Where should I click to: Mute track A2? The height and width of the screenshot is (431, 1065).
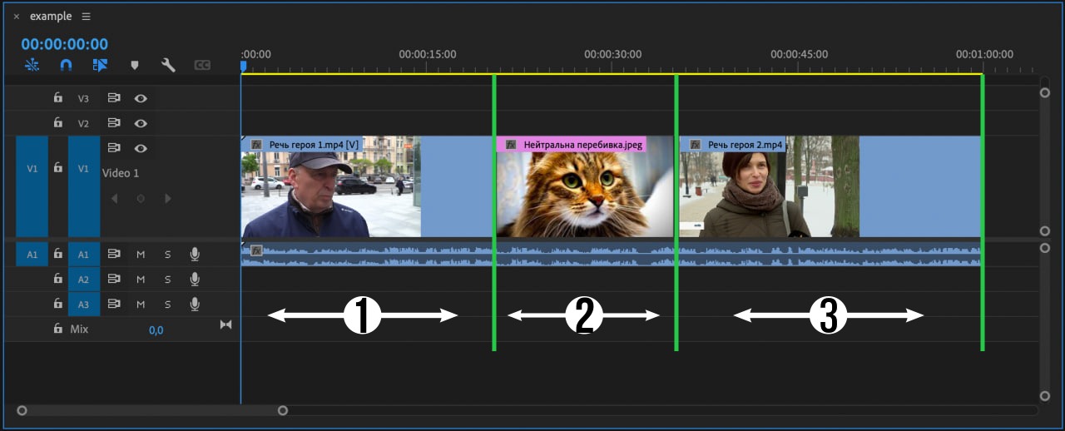tap(141, 279)
